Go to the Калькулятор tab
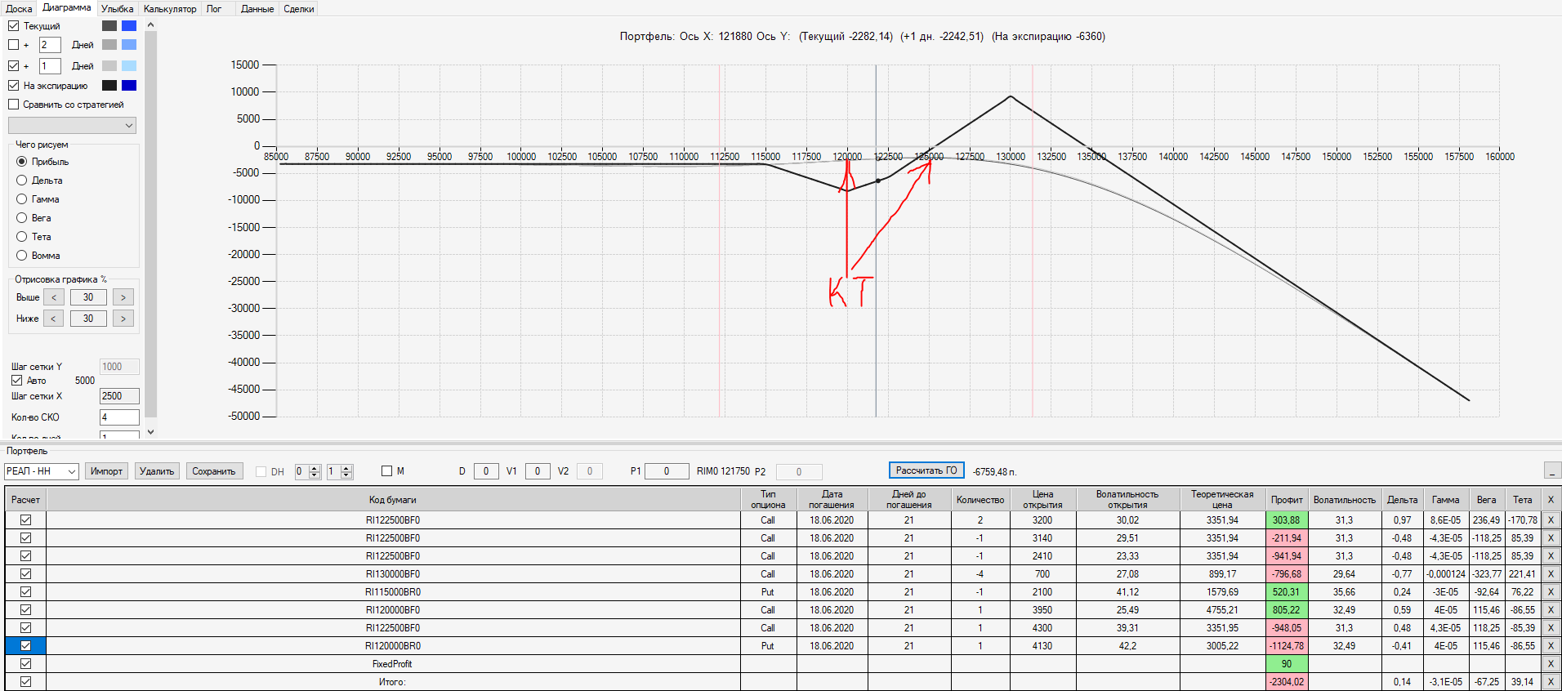The image size is (1562, 691). [170, 9]
